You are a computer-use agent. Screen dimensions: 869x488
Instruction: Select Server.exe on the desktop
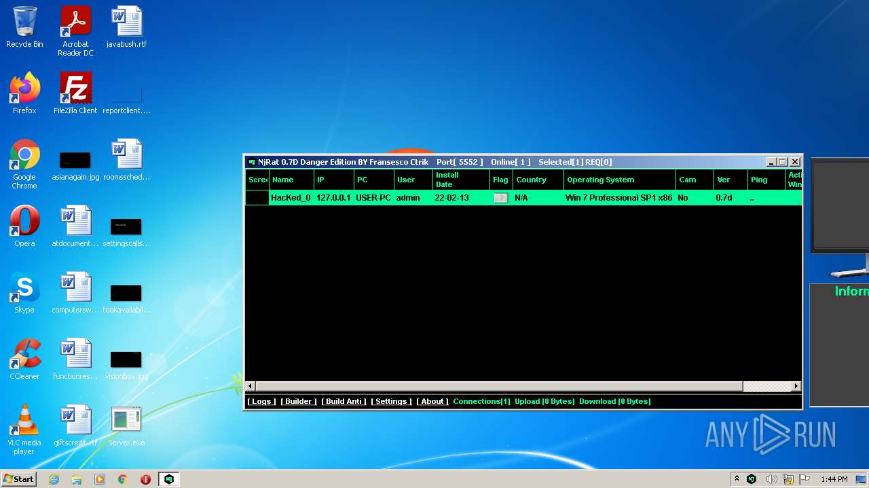point(126,426)
